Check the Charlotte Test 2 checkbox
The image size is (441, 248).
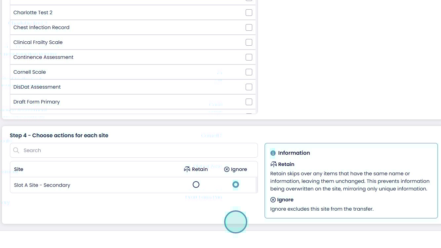(x=249, y=13)
